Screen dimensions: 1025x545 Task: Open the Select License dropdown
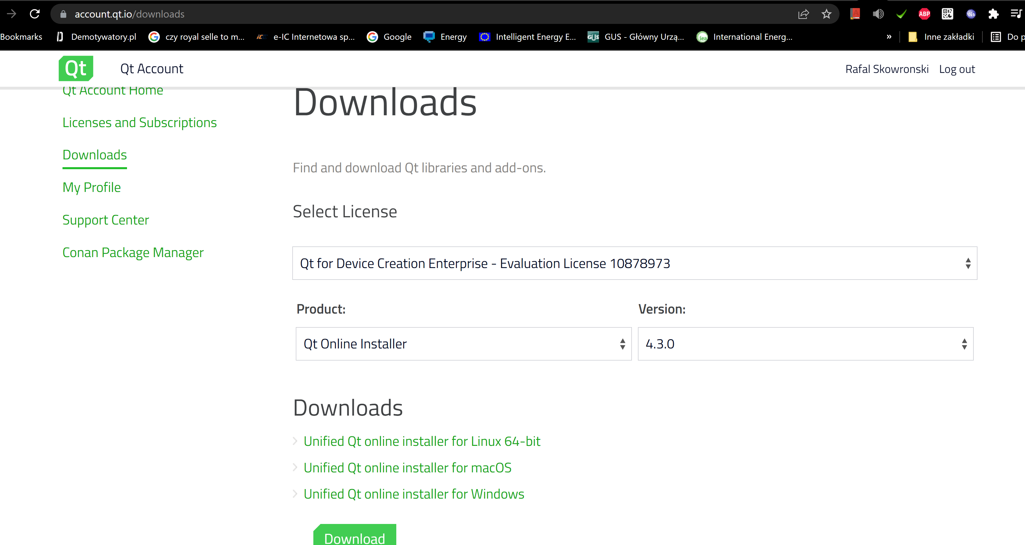click(x=634, y=263)
